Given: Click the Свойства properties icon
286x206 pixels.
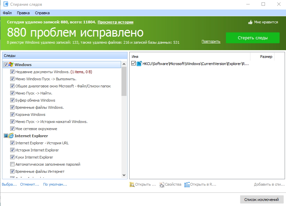Looking at the screenshot, I should click(161, 185).
